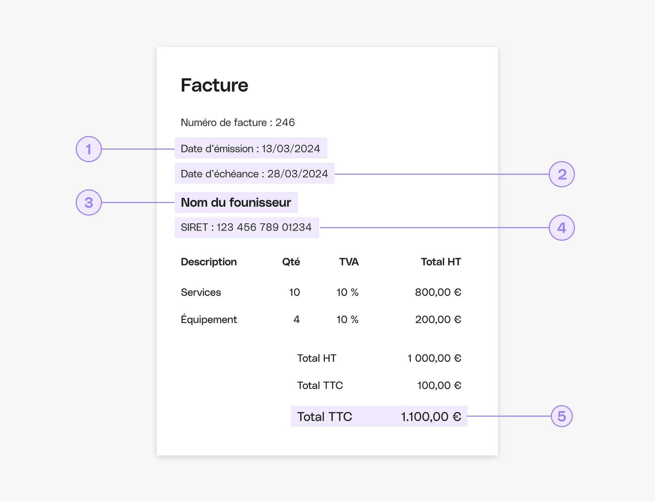Click "Date d'émission : 13/03/2024" field
The width and height of the screenshot is (655, 501).
click(251, 148)
